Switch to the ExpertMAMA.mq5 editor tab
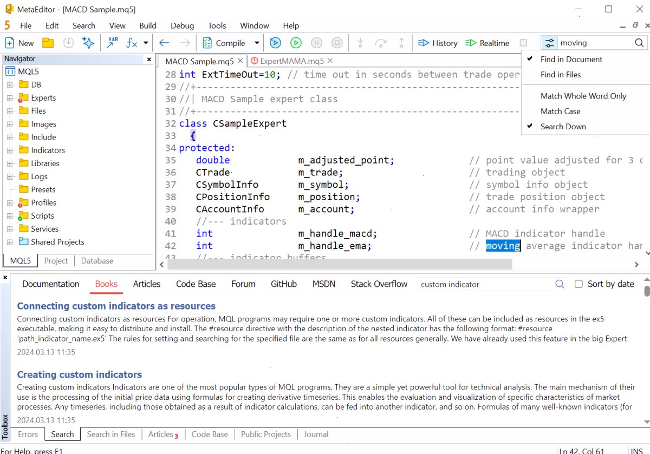This screenshot has width=650, height=454. pyautogui.click(x=292, y=61)
